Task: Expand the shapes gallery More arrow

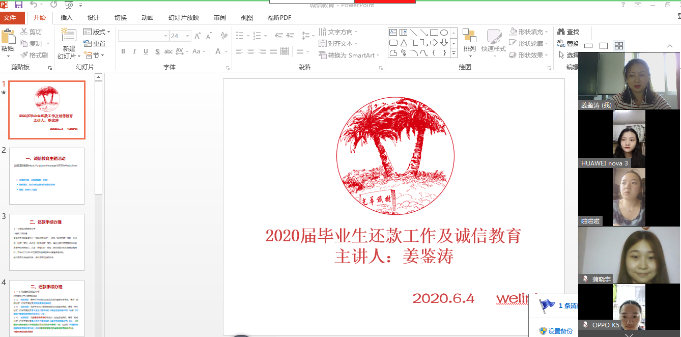Action: click(453, 53)
